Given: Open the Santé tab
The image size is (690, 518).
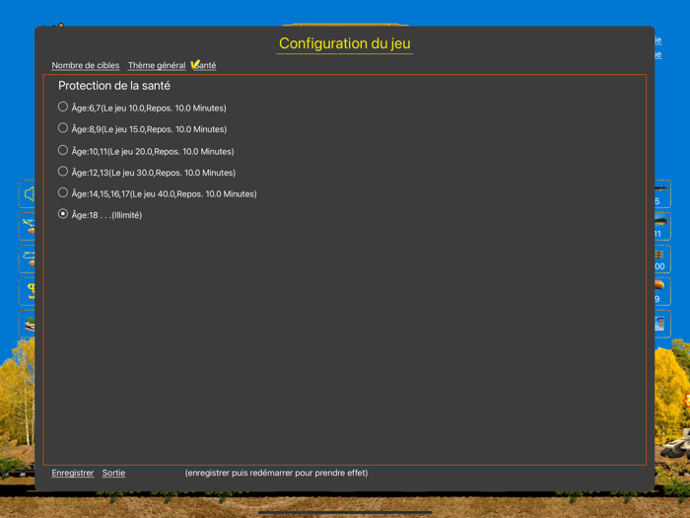Looking at the screenshot, I should pyautogui.click(x=204, y=65).
